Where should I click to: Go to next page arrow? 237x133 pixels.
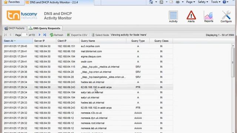(40, 35)
